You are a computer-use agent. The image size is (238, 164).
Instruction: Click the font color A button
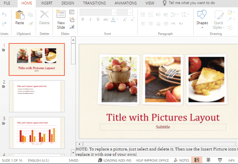tap(113, 19)
